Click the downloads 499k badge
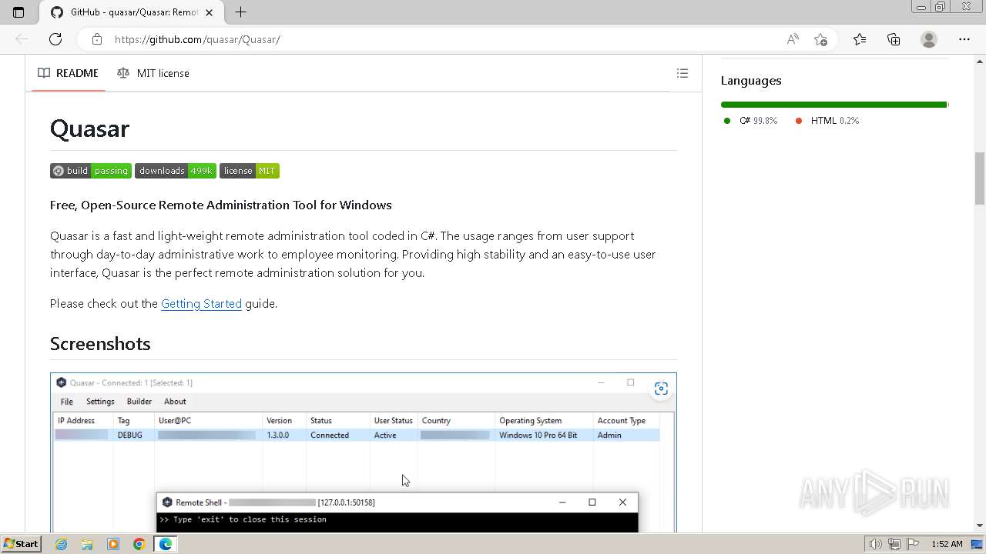Viewport: 986px width, 554px height. pyautogui.click(x=176, y=171)
